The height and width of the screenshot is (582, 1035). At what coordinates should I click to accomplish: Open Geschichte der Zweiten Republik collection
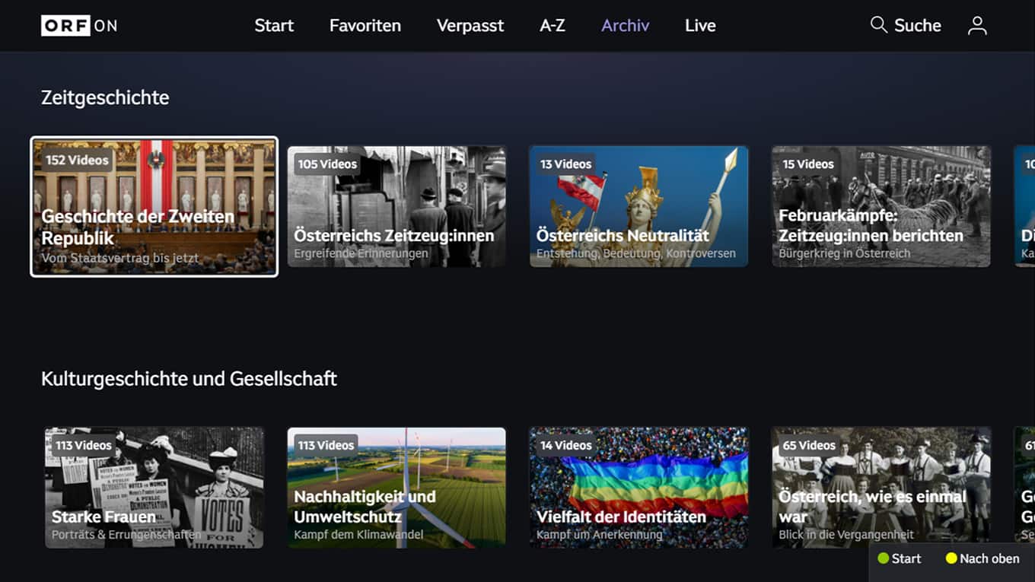154,206
